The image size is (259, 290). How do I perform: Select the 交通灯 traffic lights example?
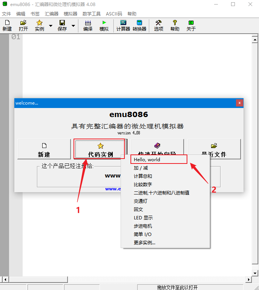click(x=165, y=201)
